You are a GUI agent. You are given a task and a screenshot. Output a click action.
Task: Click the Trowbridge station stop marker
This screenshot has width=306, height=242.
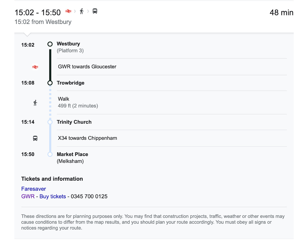point(50,83)
